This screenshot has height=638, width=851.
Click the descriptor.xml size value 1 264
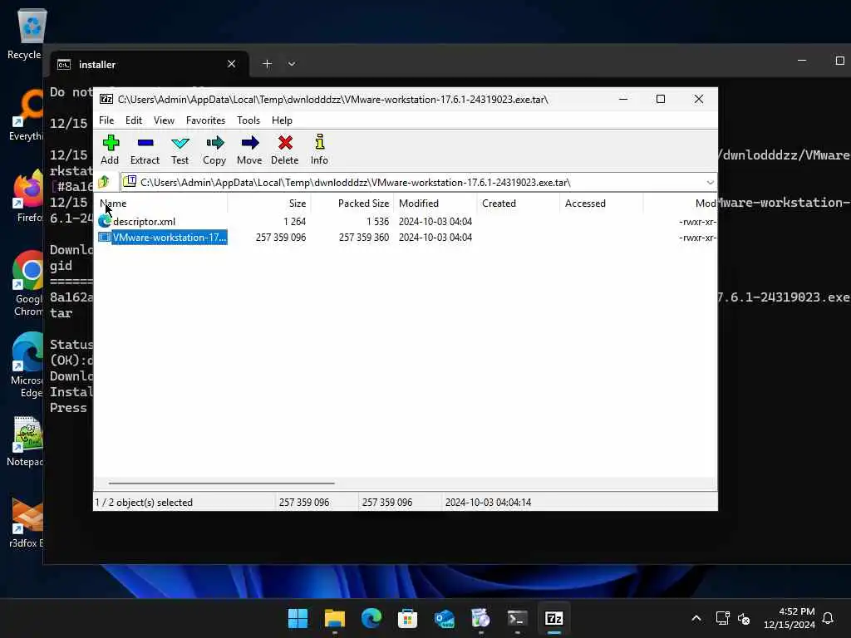tap(295, 222)
